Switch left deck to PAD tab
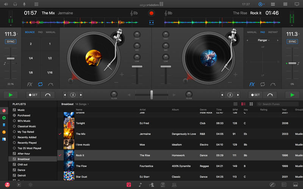The width and height of the screenshot is (303, 189). click(40, 33)
